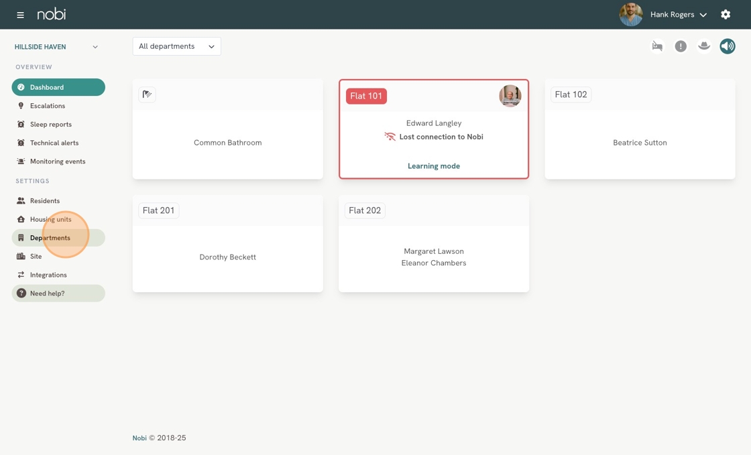The height and width of the screenshot is (455, 751).
Task: Open Dorothy Beckett's card
Action: click(227, 243)
